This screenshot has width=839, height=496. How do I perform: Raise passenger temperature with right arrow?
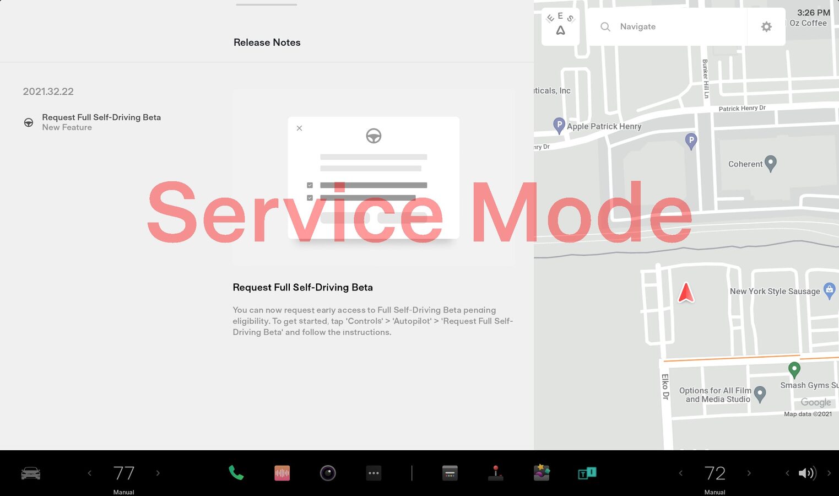click(749, 473)
